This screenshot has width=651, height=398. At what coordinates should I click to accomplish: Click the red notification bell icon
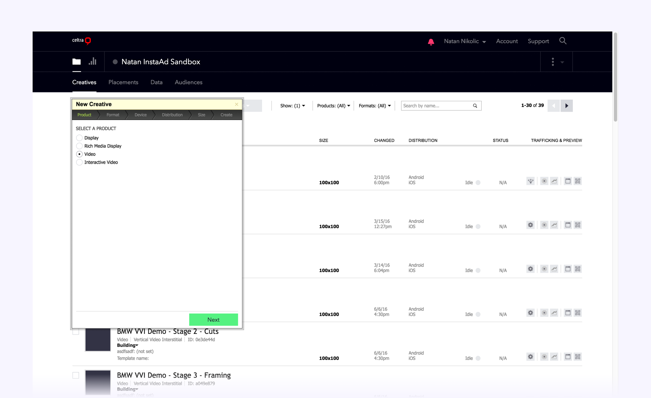pos(431,42)
